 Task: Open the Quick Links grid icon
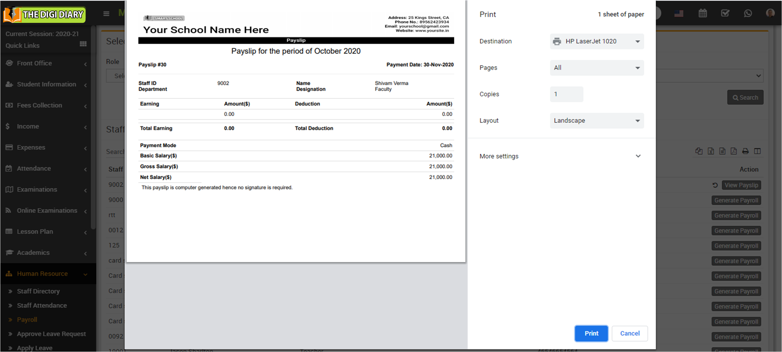(x=83, y=44)
